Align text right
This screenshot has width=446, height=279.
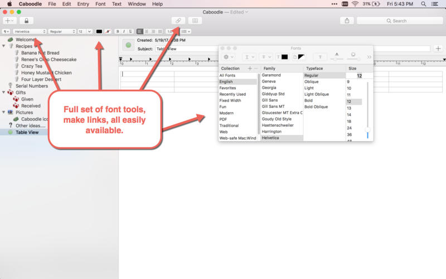[153, 31]
